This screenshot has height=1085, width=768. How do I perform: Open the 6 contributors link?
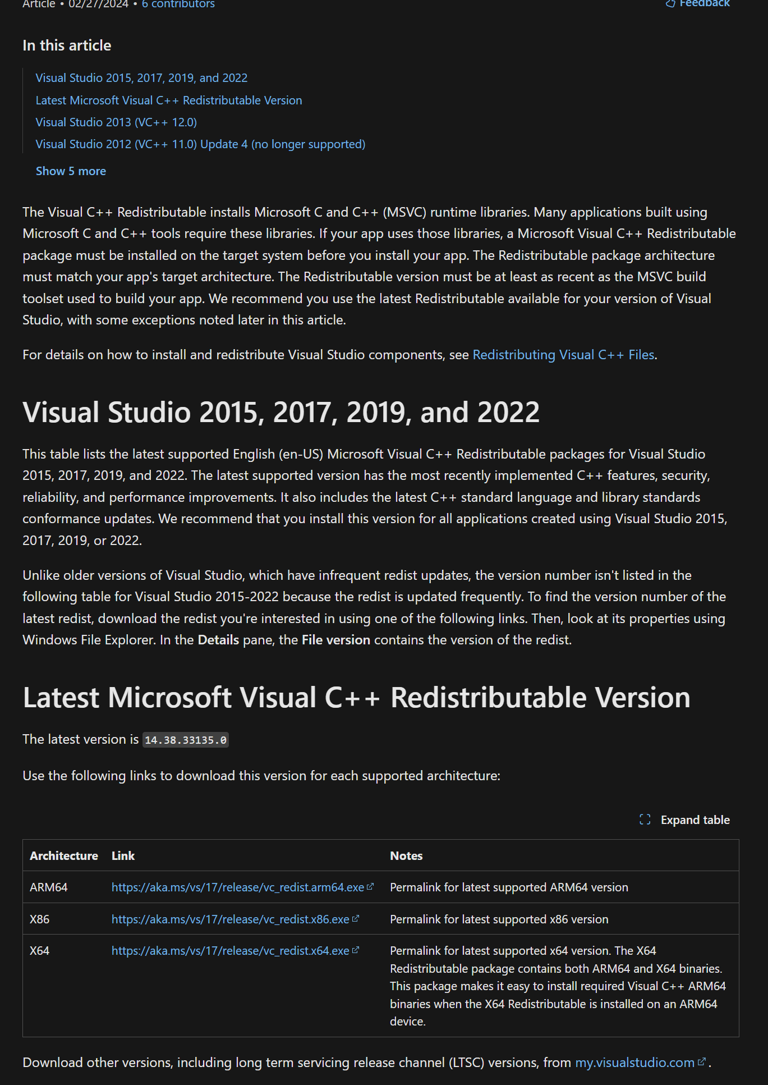178,4
